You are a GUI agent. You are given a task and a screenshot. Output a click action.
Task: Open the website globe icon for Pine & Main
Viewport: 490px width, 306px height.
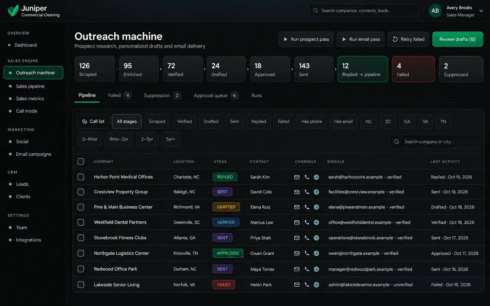click(x=316, y=207)
